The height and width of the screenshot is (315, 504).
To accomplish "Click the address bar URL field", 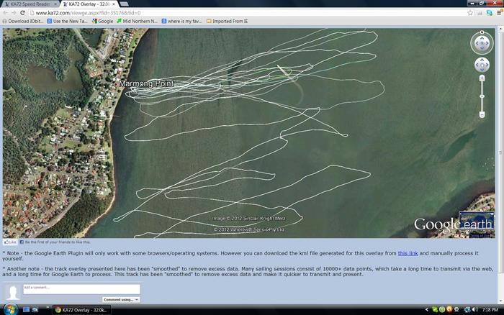I will point(216,13).
